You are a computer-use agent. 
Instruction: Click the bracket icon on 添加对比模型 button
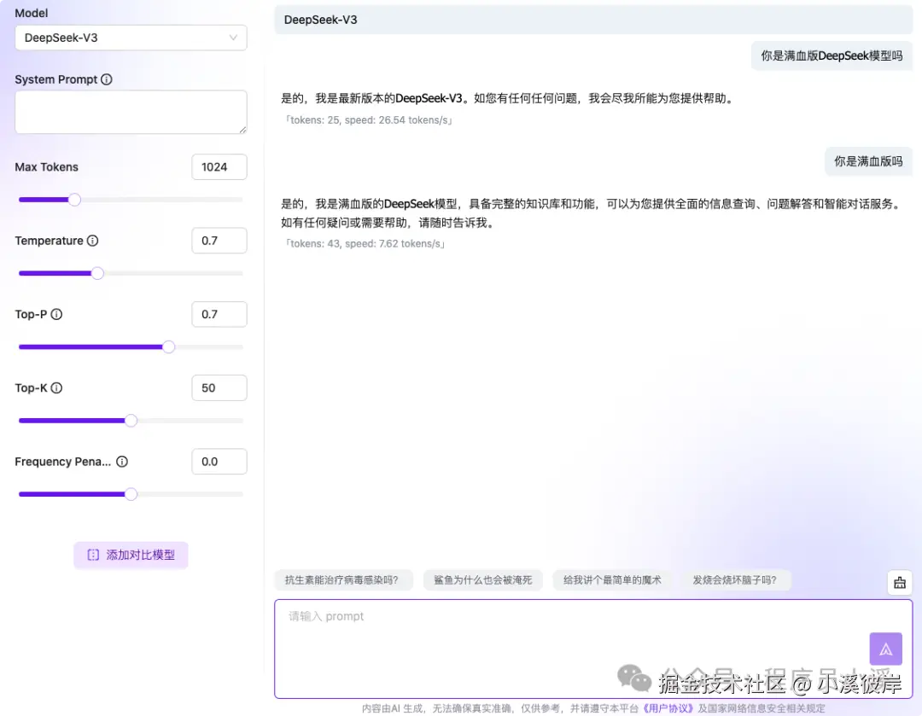[93, 555]
